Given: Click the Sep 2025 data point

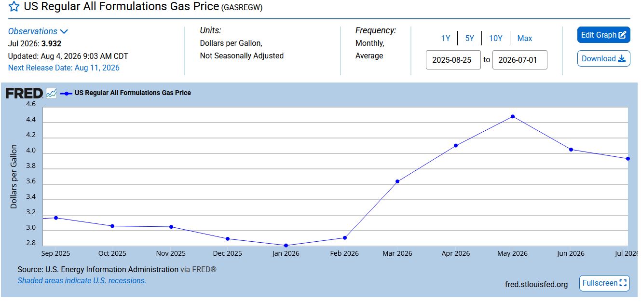Looking at the screenshot, I should point(56,218).
